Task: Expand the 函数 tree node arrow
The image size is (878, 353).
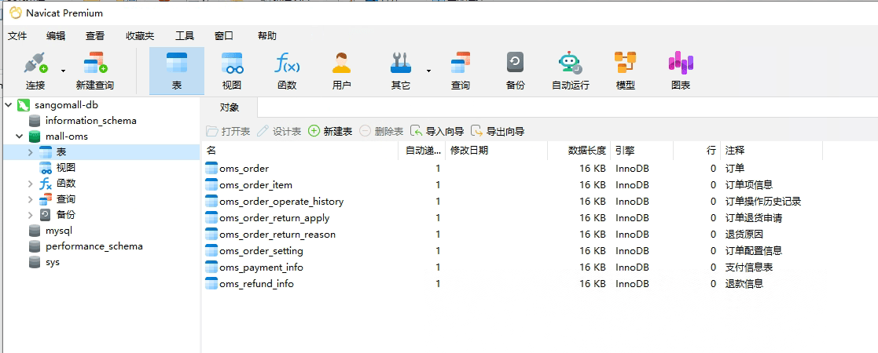Action: coord(30,184)
